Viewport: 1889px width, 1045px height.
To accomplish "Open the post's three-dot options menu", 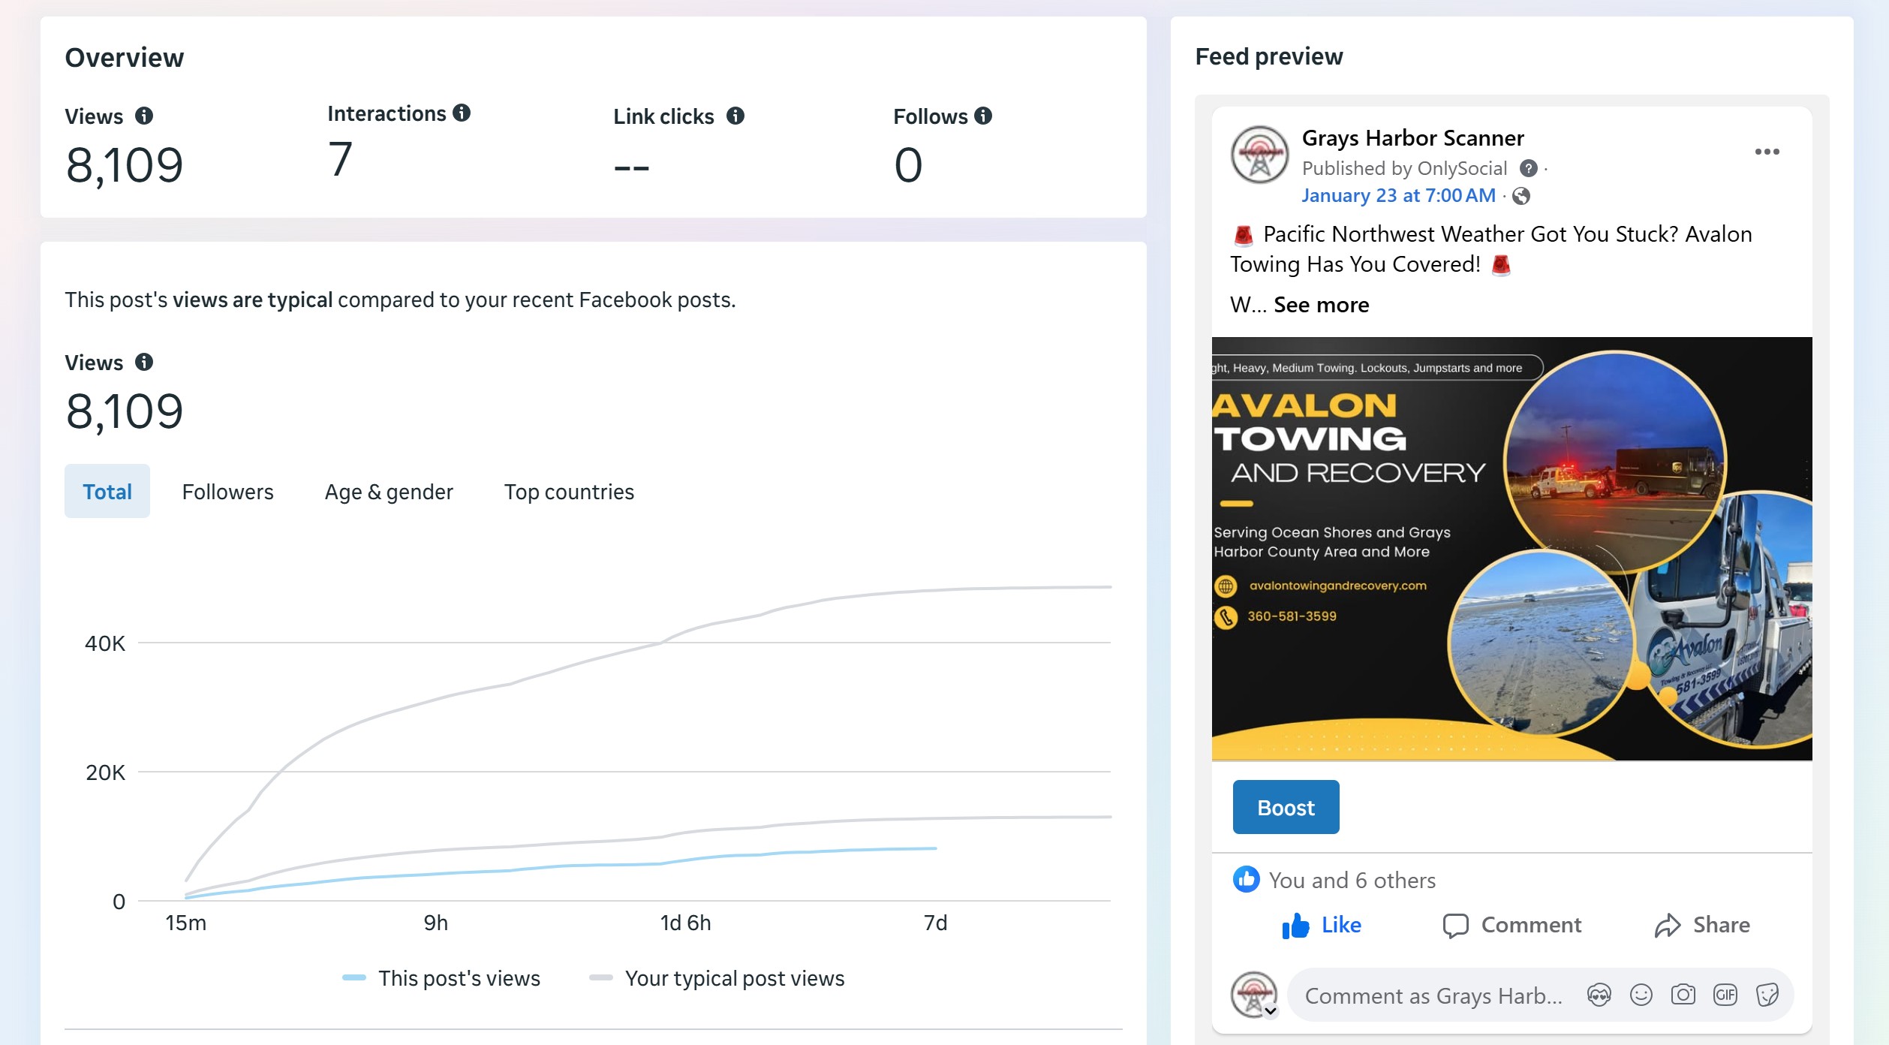I will tap(1767, 152).
